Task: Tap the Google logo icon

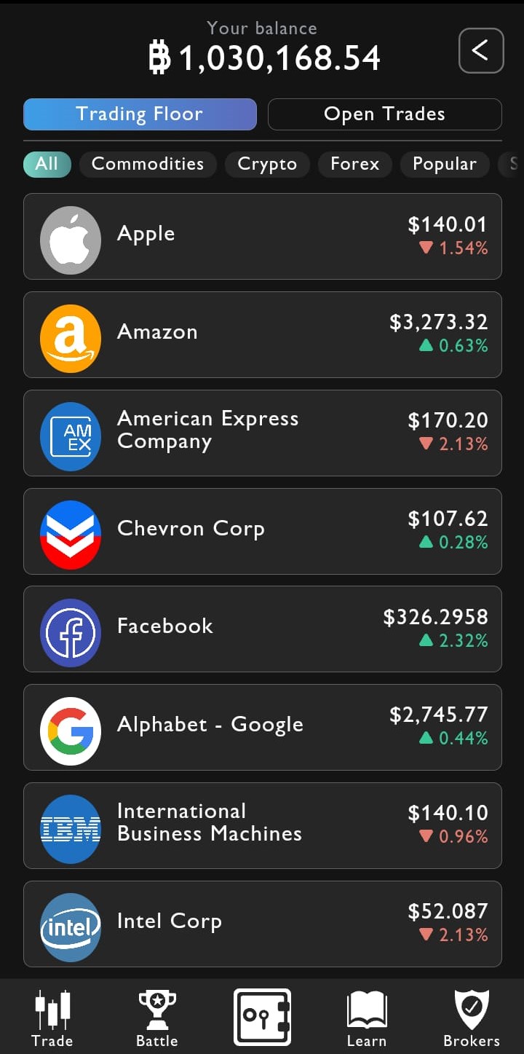Action: click(x=71, y=731)
